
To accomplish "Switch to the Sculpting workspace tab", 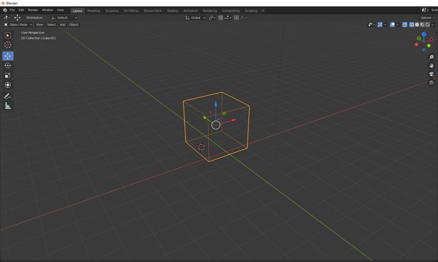I will pyautogui.click(x=112, y=11).
